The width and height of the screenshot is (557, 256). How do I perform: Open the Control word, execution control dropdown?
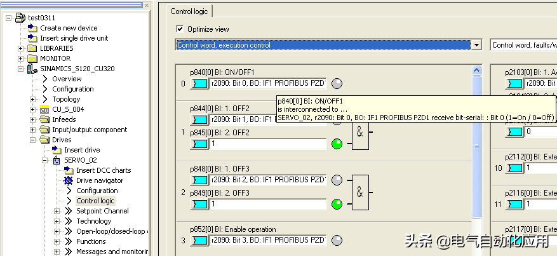476,45
